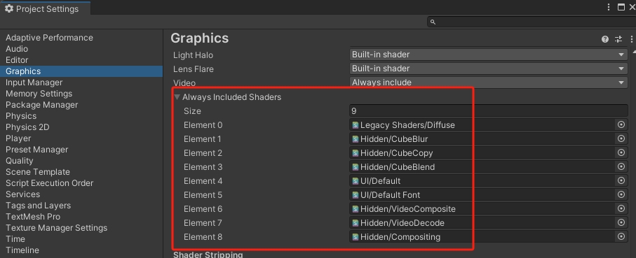Click the Lens Flare label

click(194, 69)
